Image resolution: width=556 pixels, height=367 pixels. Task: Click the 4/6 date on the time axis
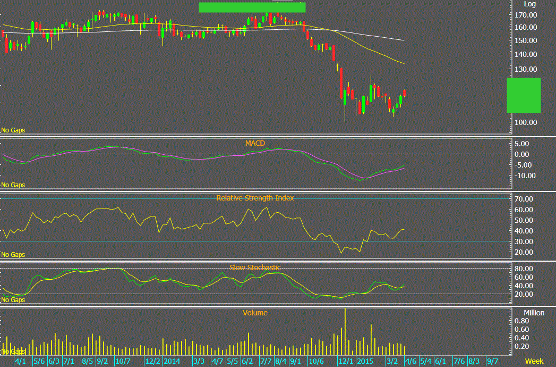[x=411, y=361]
